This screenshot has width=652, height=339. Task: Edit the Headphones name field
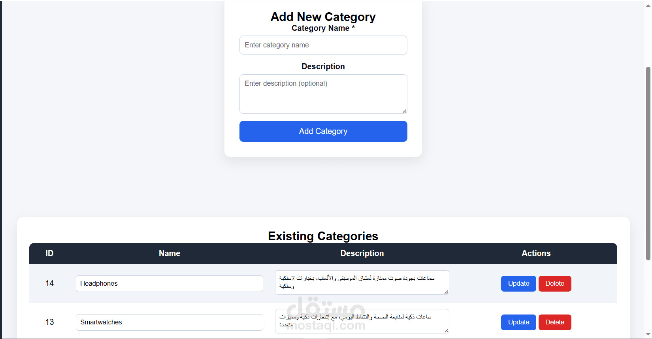[x=169, y=284]
